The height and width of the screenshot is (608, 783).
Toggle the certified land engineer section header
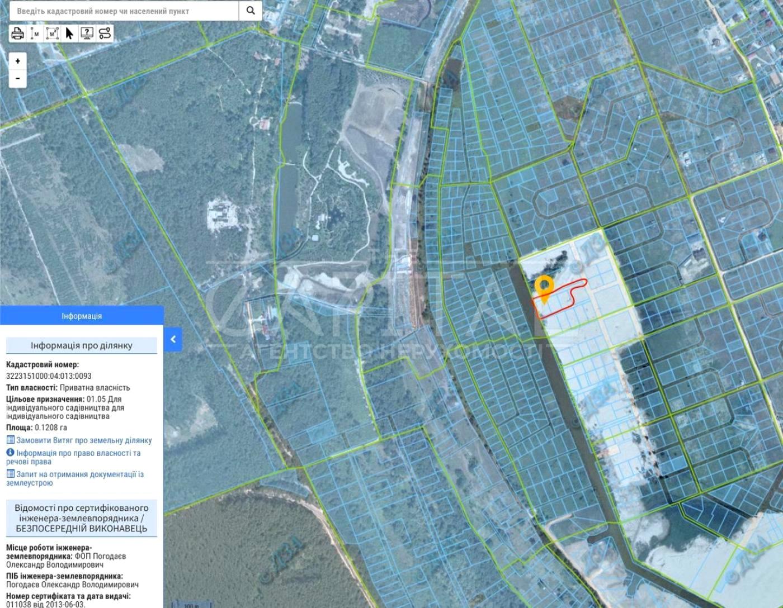82,518
